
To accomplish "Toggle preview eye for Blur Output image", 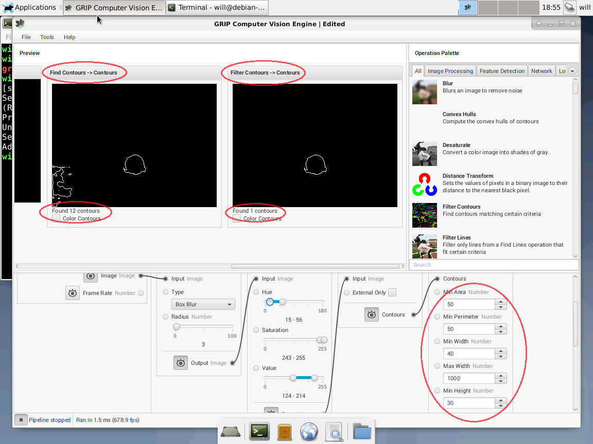I will tap(181, 363).
